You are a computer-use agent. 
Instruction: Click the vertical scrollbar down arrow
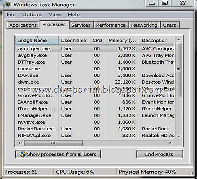179,136
